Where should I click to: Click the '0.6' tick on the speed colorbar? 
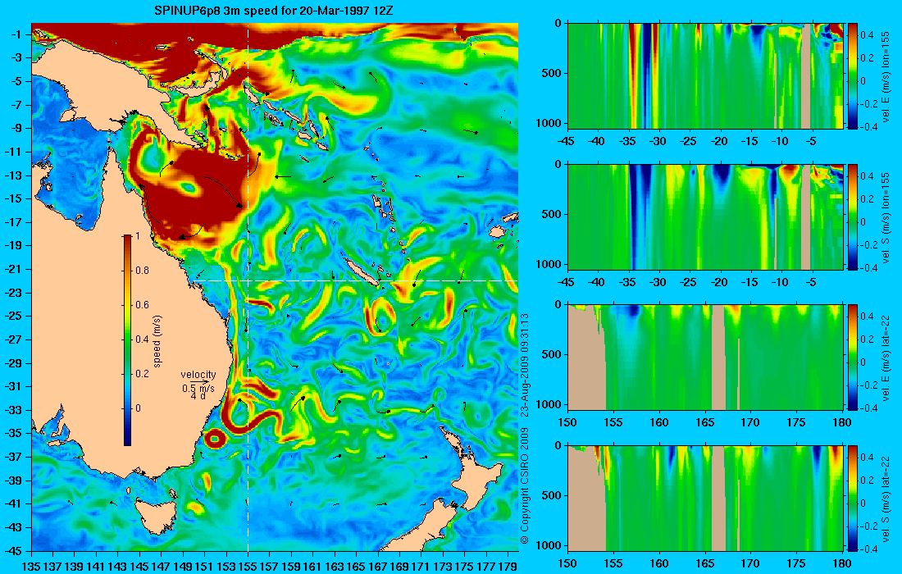[142, 305]
